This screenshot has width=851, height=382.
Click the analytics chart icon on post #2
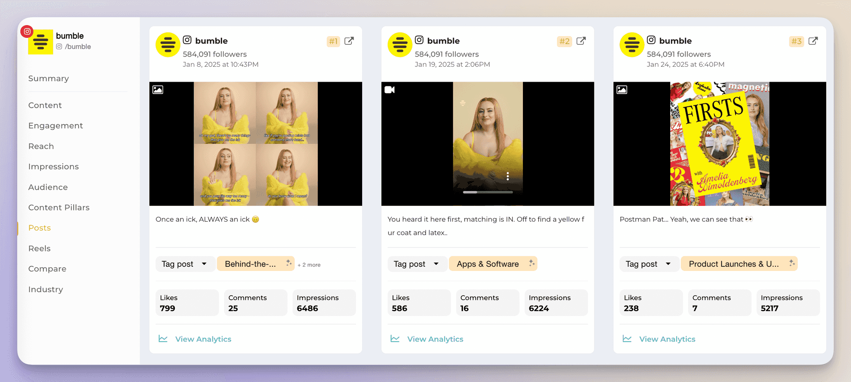(x=395, y=339)
